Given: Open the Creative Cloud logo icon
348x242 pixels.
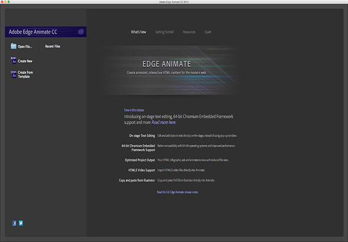Looking at the screenshot, I should click(81, 32).
